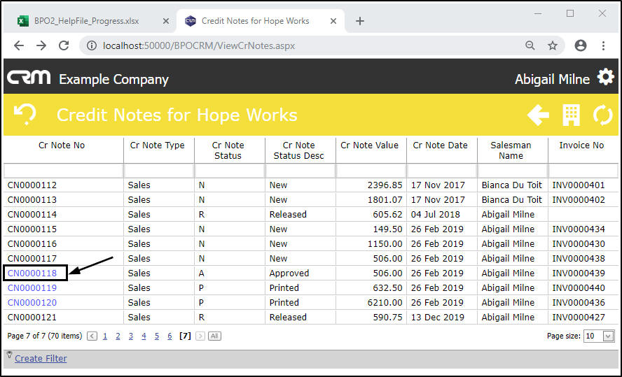Click the circular refresh icon in yellow bar

click(602, 115)
